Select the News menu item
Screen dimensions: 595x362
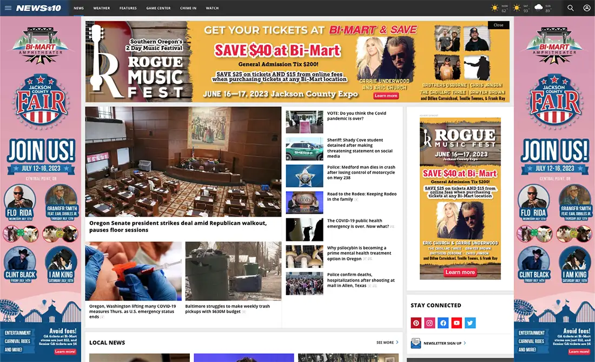click(78, 8)
